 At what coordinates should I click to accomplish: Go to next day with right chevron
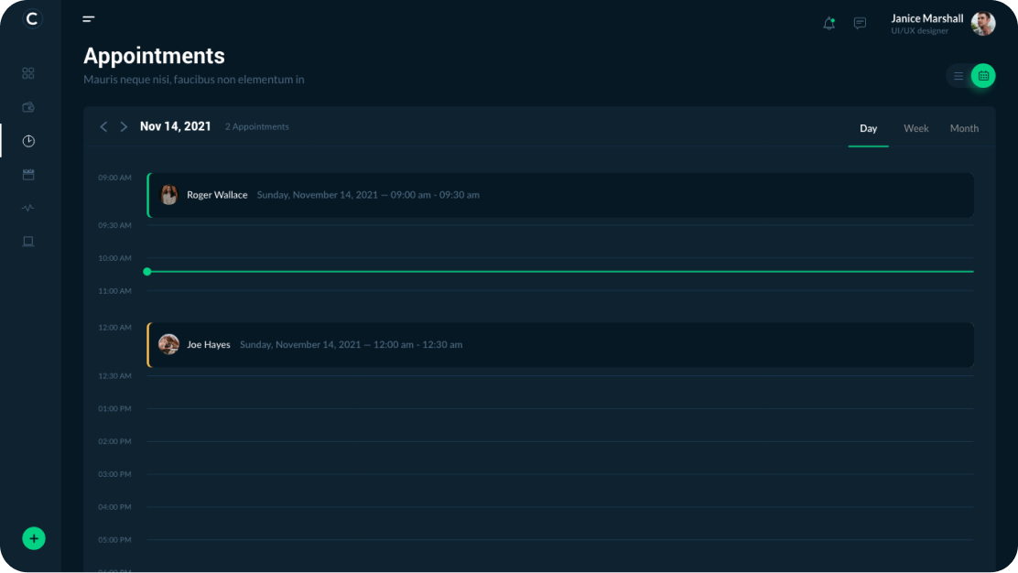click(x=124, y=126)
